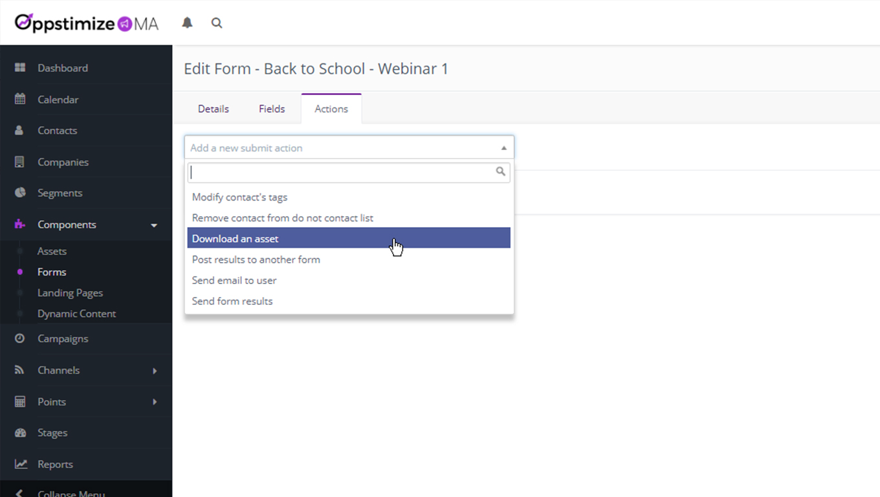Close the submit action dropdown arrow

[x=503, y=148]
